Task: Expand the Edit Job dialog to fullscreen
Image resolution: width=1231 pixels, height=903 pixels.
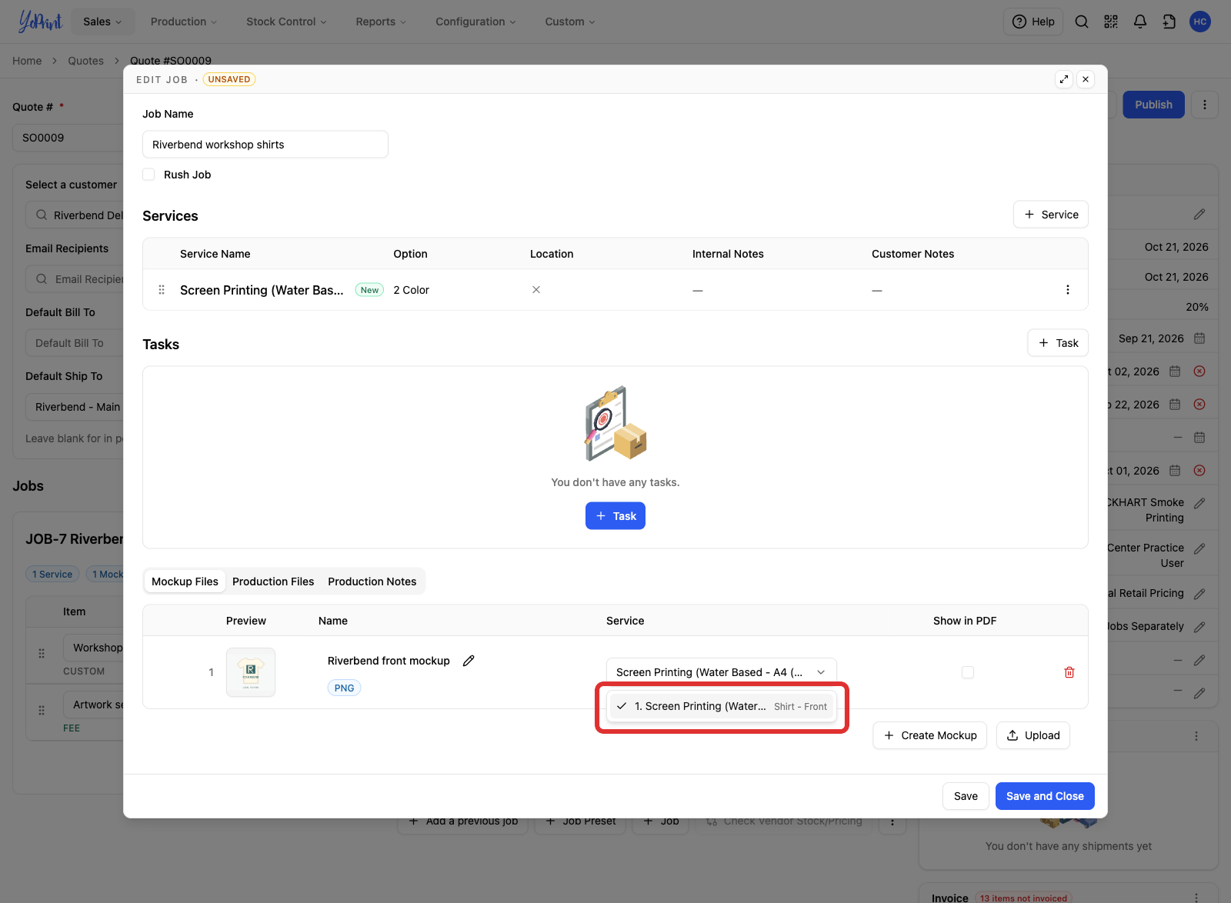Action: 1064,79
